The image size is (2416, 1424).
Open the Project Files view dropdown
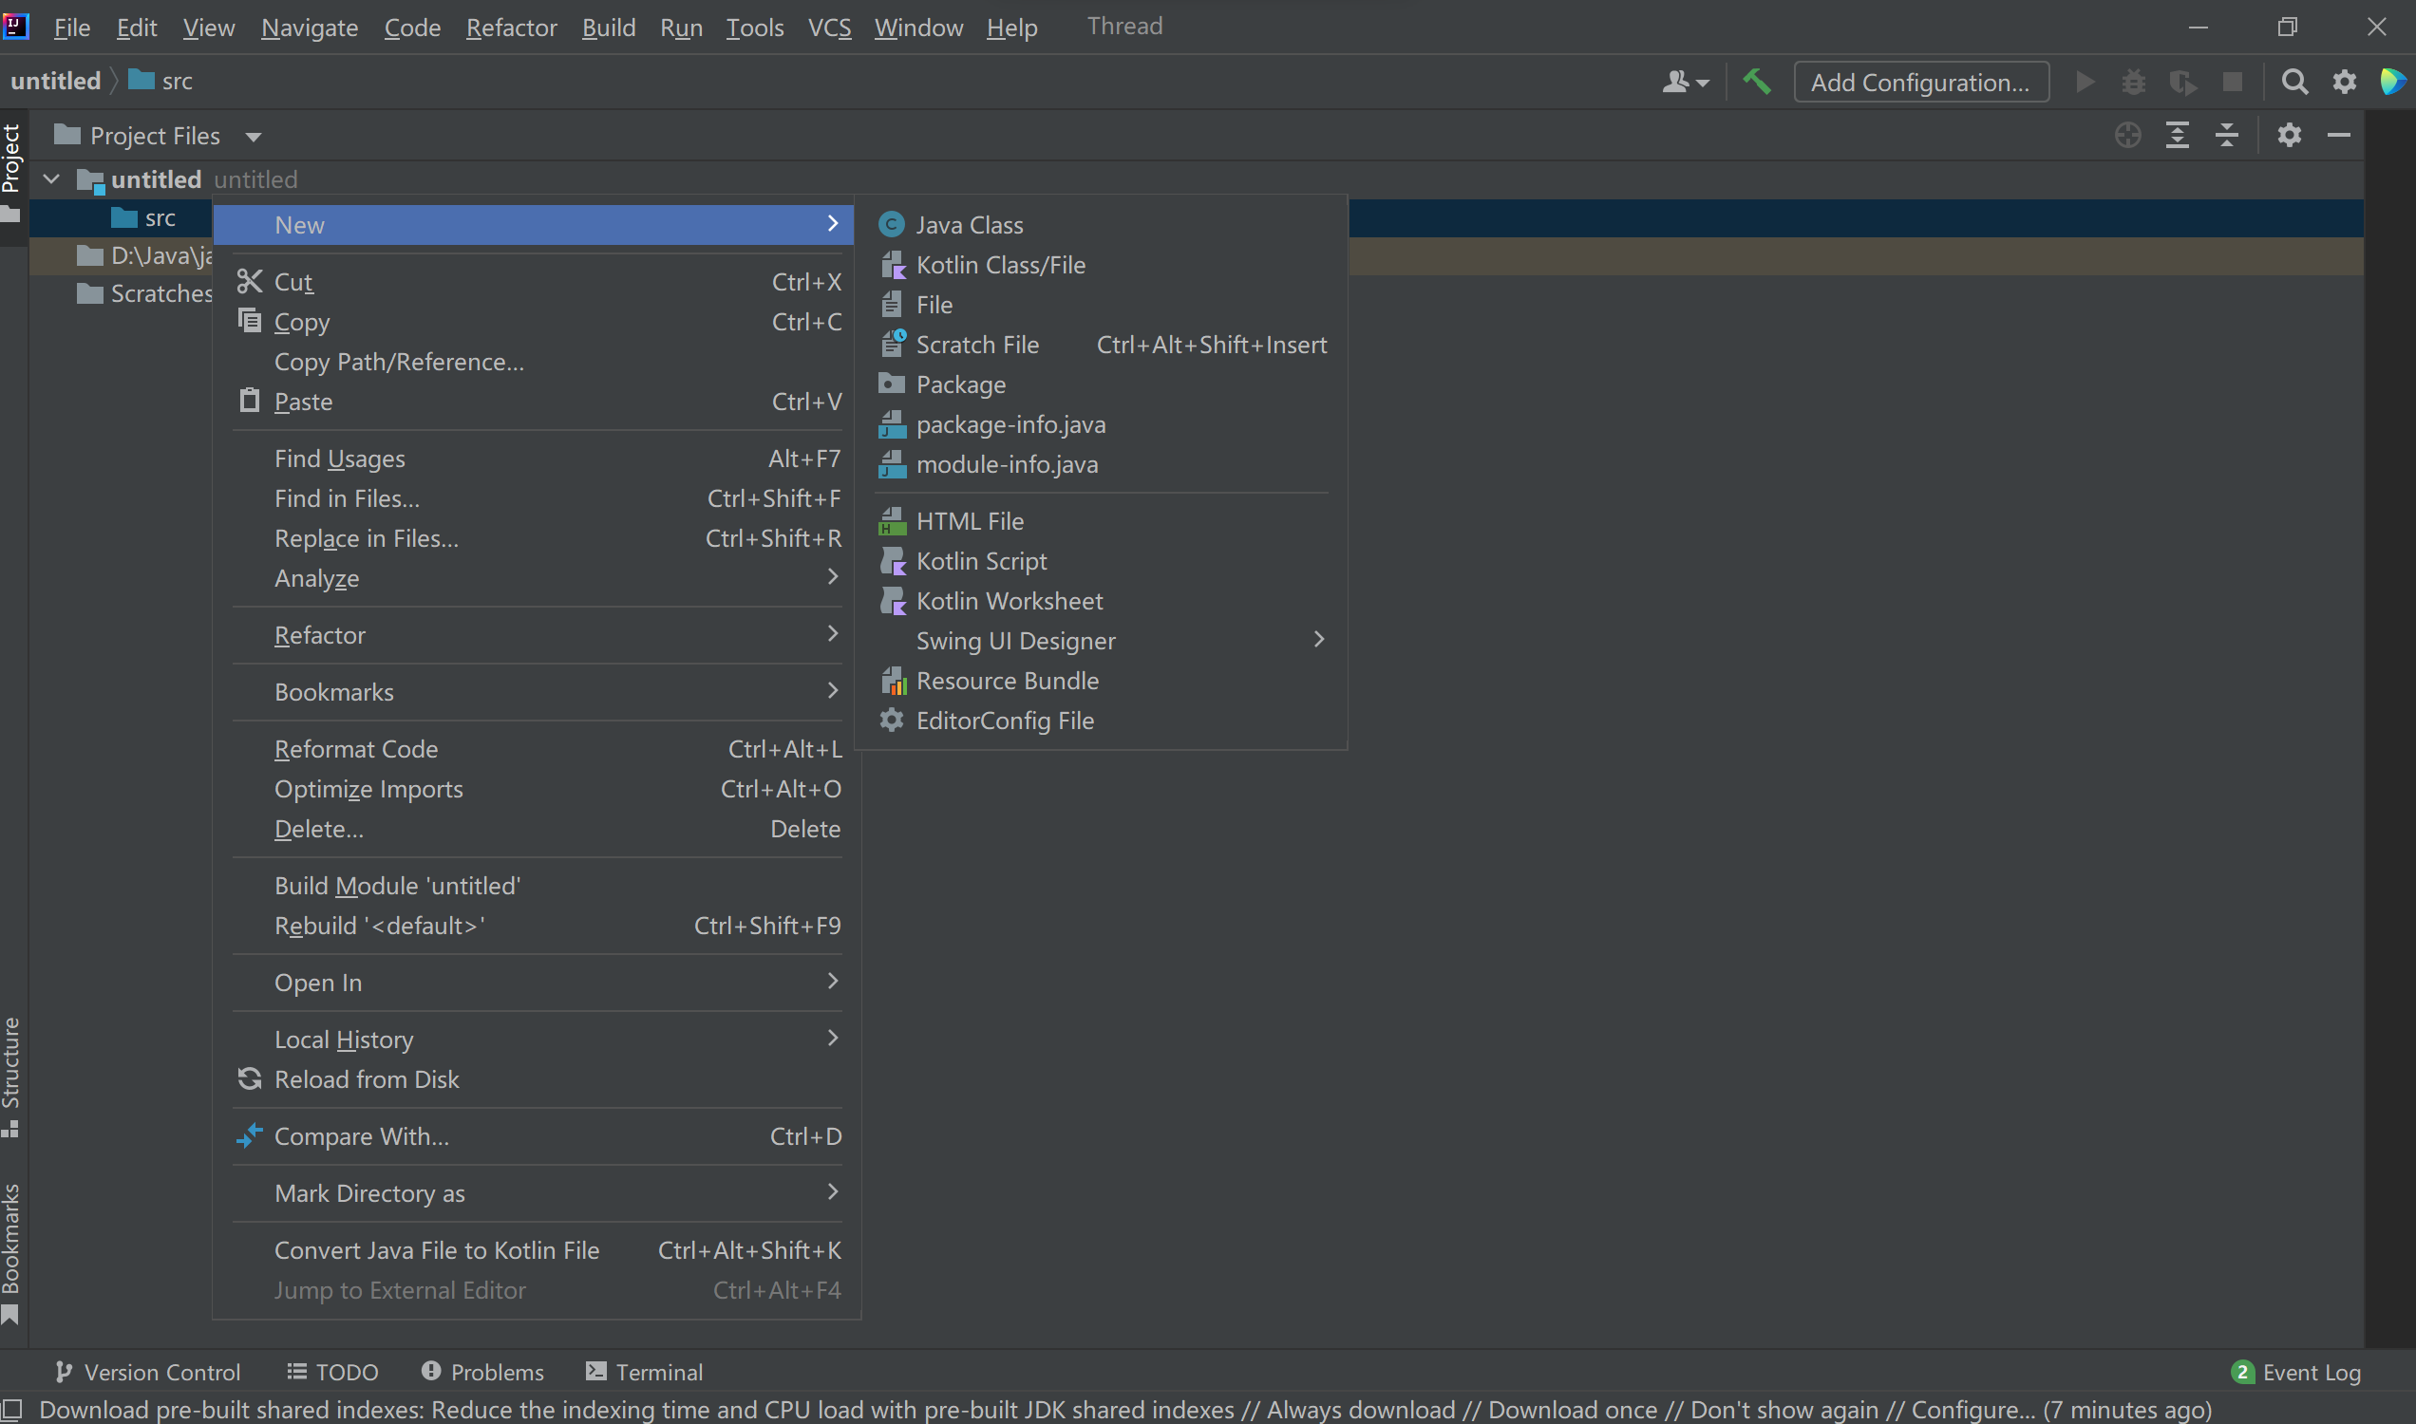tap(254, 138)
